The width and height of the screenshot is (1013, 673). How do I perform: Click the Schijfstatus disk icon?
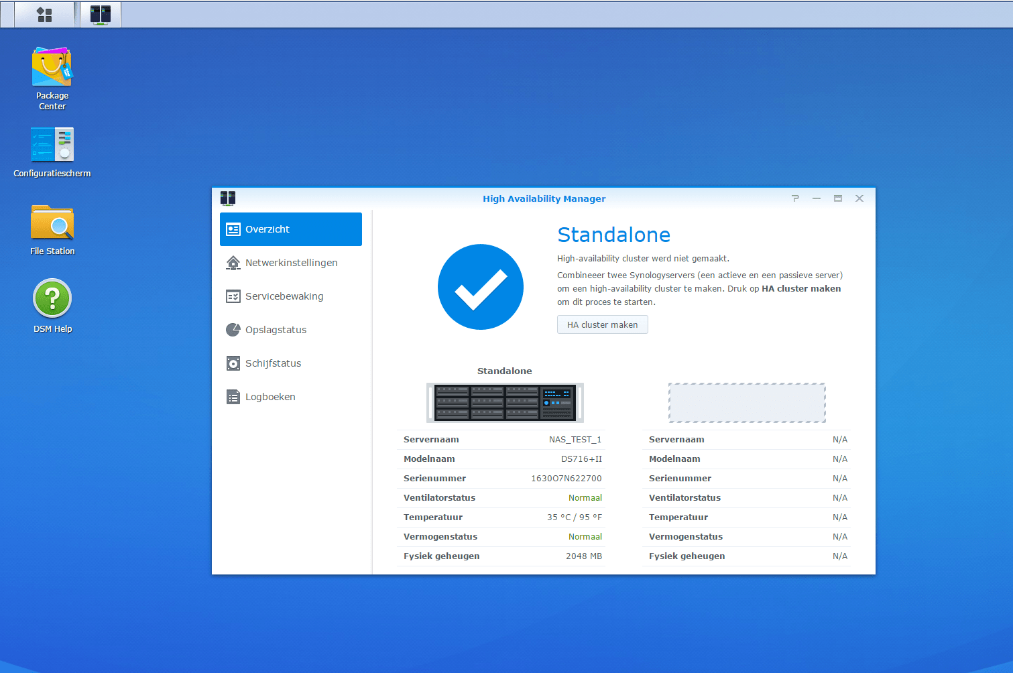pos(233,363)
